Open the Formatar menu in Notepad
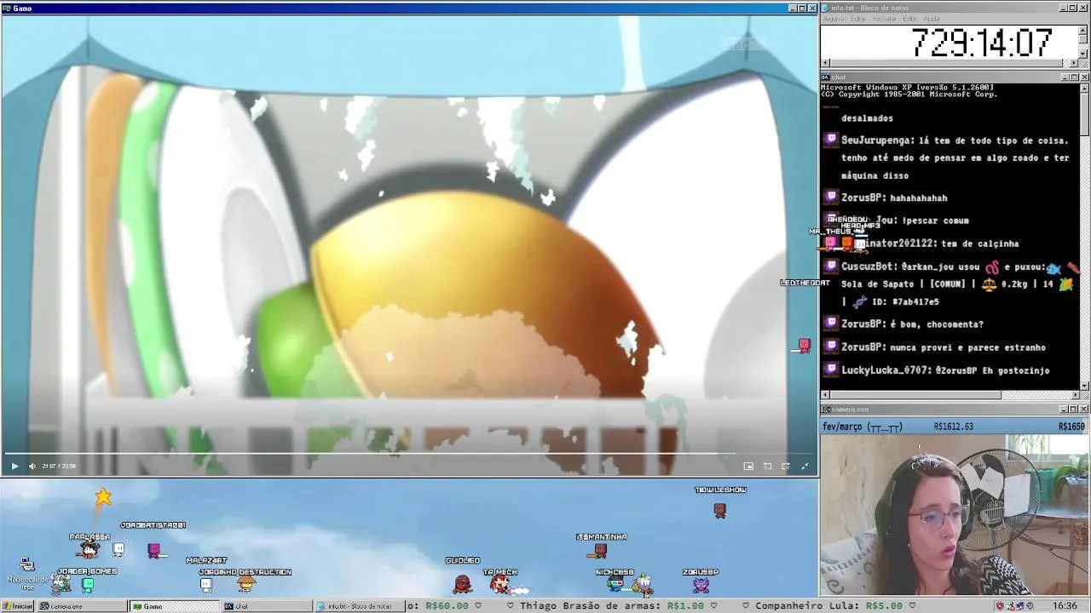This screenshot has width=1091, height=613. [885, 19]
